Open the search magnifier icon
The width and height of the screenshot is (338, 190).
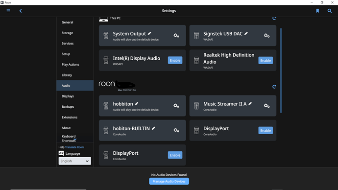(x=330, y=11)
